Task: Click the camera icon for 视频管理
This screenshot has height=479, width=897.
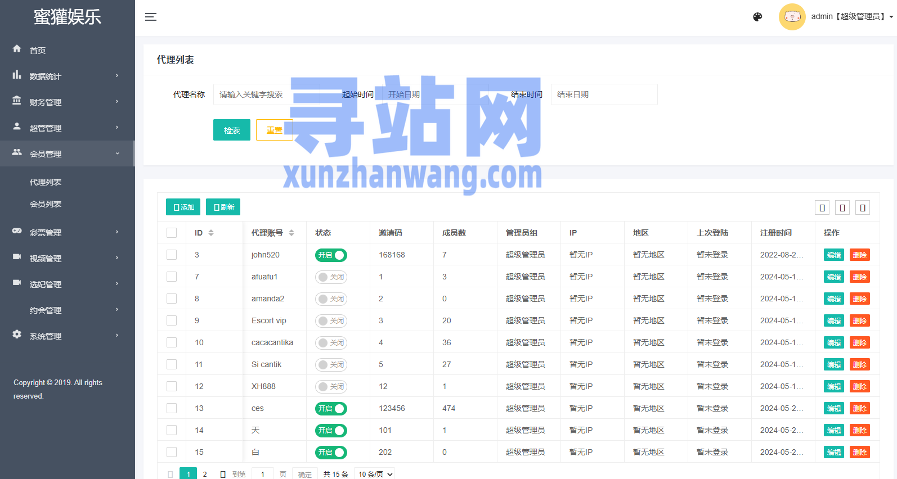Action: click(17, 257)
